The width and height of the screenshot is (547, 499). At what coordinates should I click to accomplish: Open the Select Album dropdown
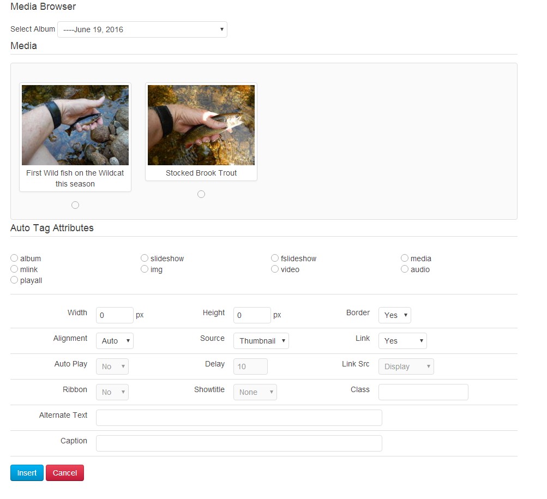142,29
